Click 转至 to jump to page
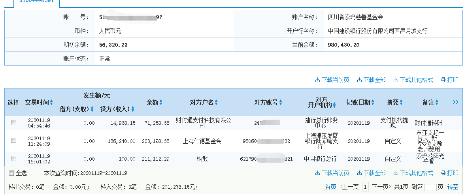This screenshot has height=195, width=466. coord(453,187)
